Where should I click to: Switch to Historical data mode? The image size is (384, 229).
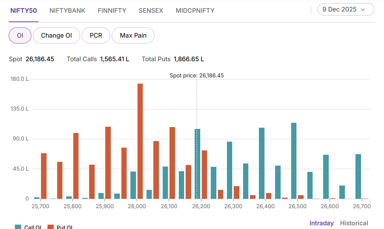354,223
